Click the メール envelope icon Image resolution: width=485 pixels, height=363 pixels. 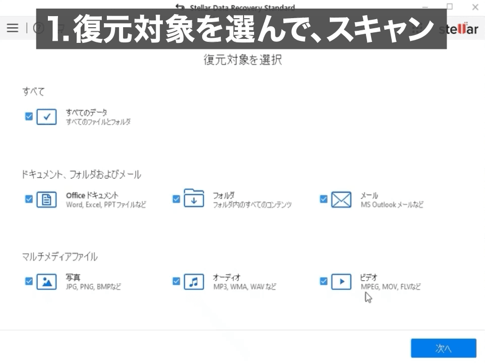341,199
